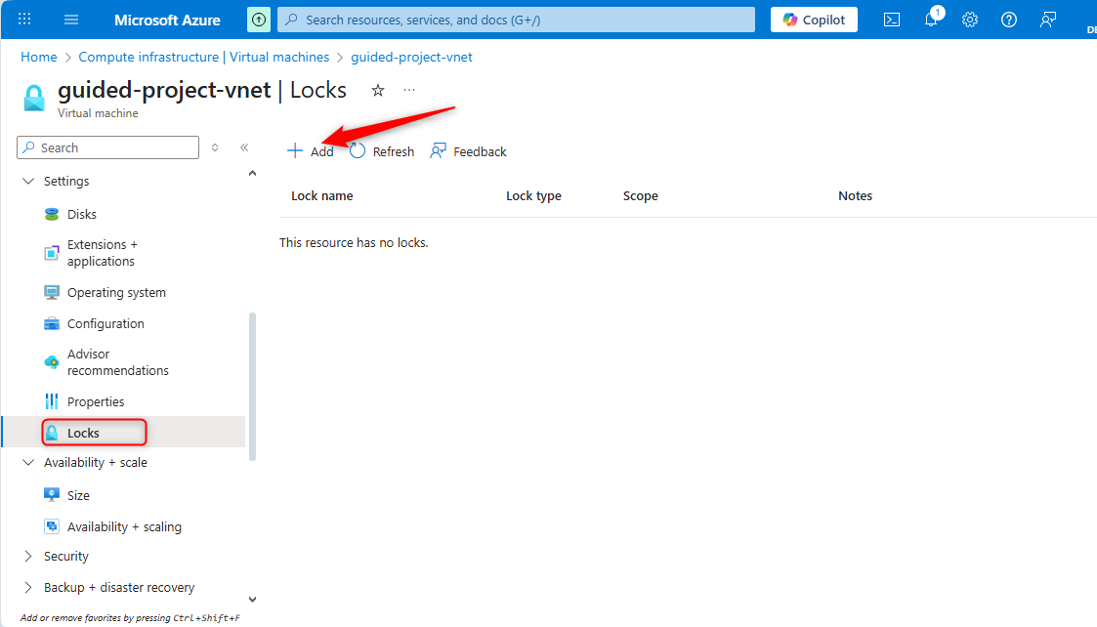
Task: Open Advisor recommendations
Action: point(117,362)
